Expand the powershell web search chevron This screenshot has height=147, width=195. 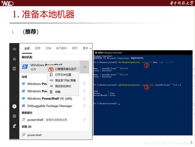coord(84,120)
